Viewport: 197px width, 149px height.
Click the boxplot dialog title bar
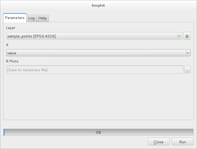click(98, 5)
